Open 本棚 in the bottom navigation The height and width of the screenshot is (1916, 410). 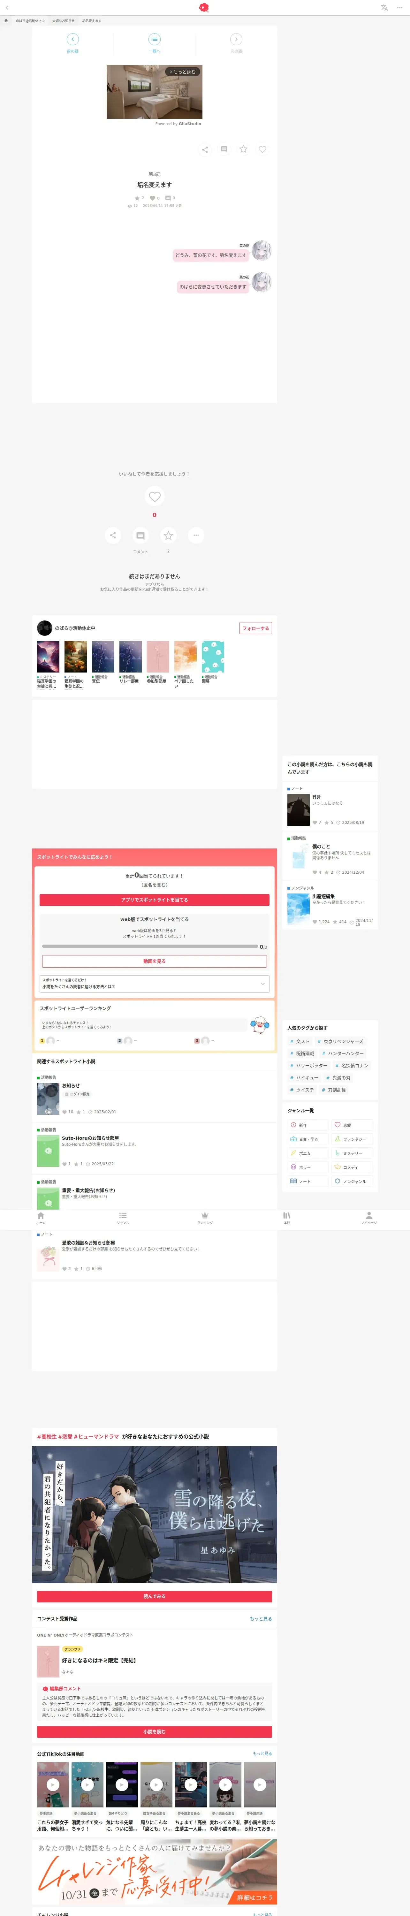[286, 1218]
